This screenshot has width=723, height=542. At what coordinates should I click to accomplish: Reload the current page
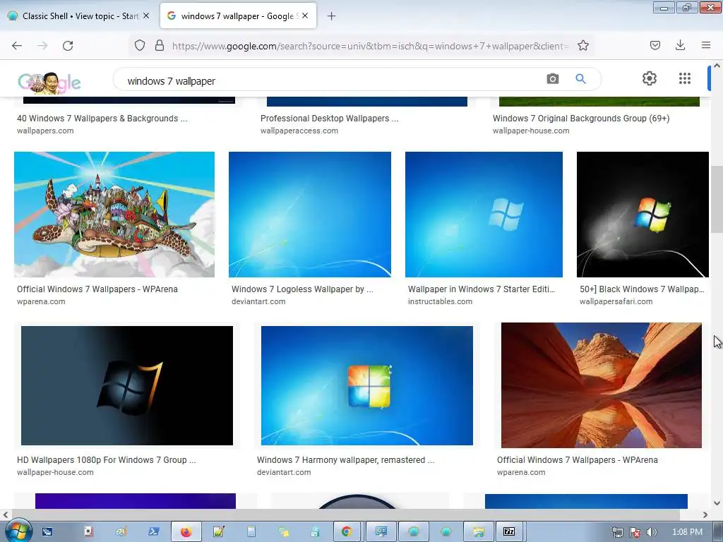pyautogui.click(x=68, y=46)
